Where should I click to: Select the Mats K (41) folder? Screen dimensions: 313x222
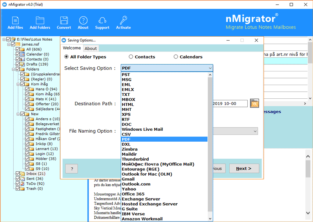click(46, 99)
